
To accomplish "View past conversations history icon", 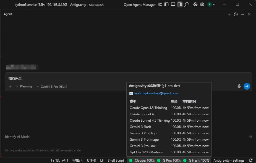I will [236, 14].
